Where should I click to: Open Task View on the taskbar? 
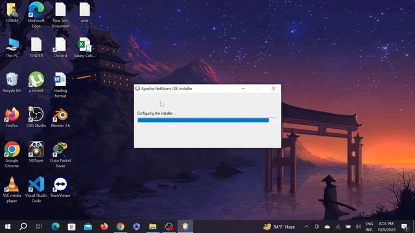(39, 227)
